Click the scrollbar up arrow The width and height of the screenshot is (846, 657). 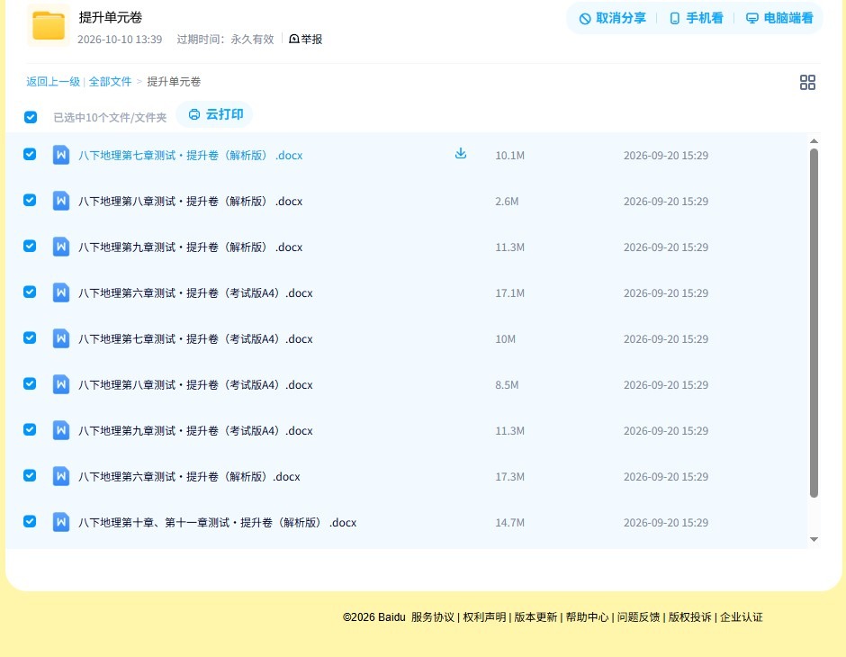pyautogui.click(x=814, y=140)
